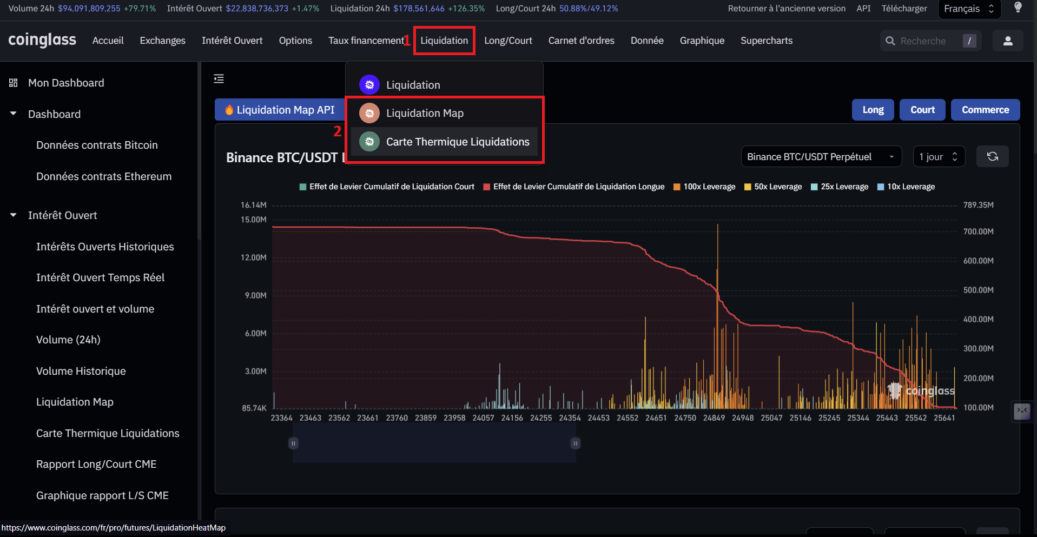Click the Mon Dashboard grid icon
1037x537 pixels.
pos(14,83)
